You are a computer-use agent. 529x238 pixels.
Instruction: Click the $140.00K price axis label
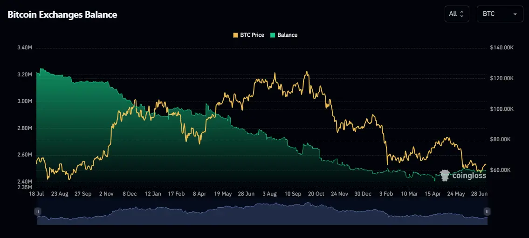pyautogui.click(x=502, y=48)
